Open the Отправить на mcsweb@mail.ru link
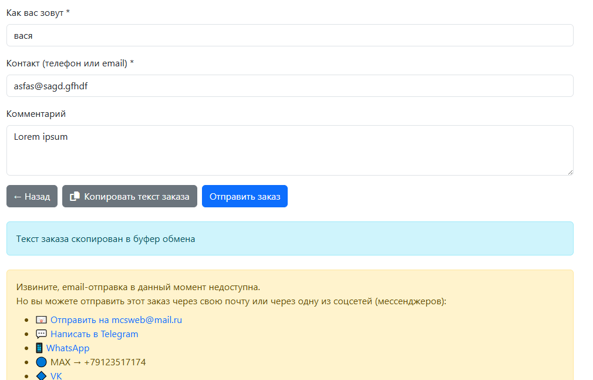The width and height of the screenshot is (593, 380). click(116, 320)
